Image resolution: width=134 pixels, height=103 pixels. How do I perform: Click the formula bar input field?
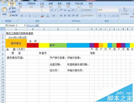86,25
